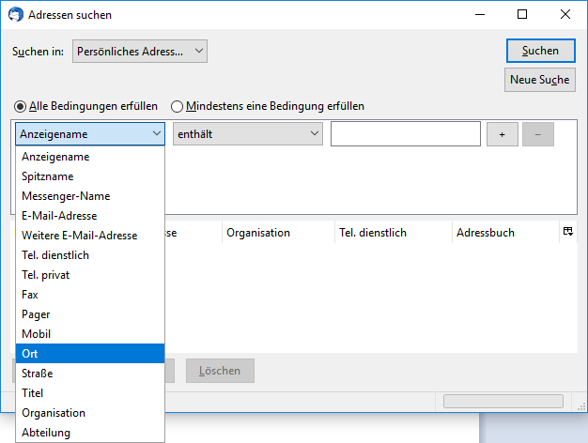The height and width of the screenshot is (443, 588).
Task: Open the 'Suchen in' address book dropdown
Action: (139, 52)
